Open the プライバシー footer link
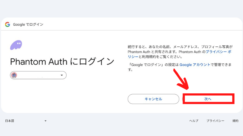Viewport: 243px width, 136px height. coord(215,121)
